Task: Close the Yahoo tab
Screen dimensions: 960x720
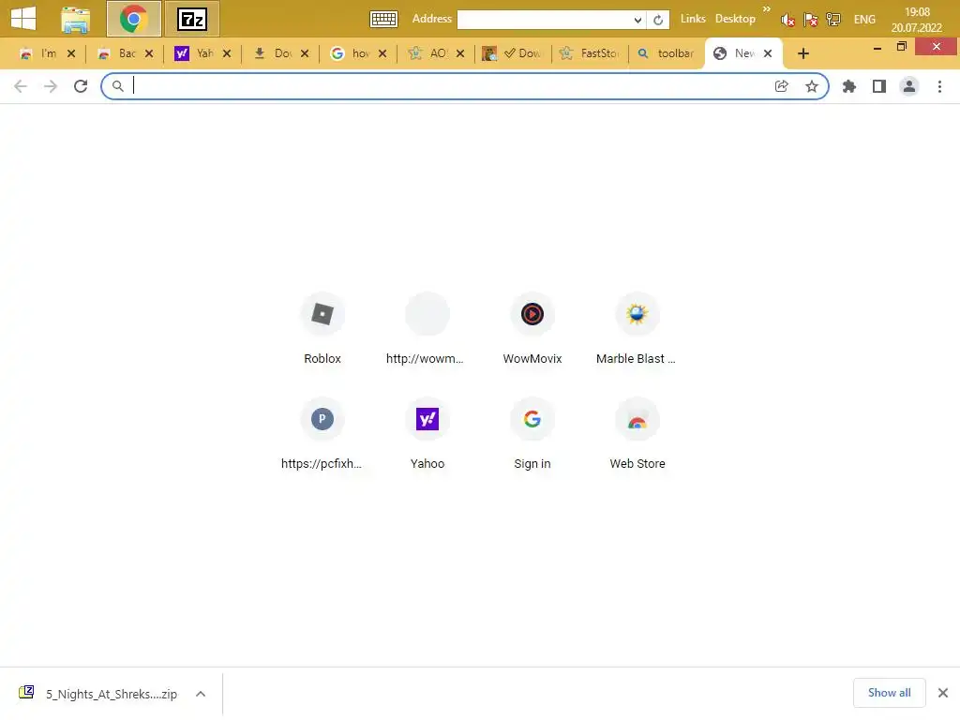Action: 227,53
